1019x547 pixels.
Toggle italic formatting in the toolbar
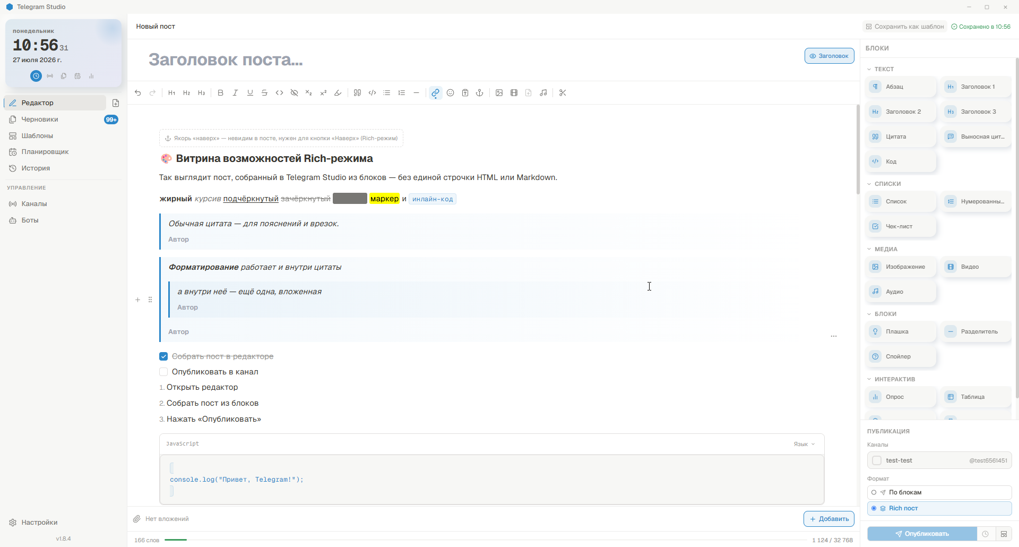coord(236,93)
